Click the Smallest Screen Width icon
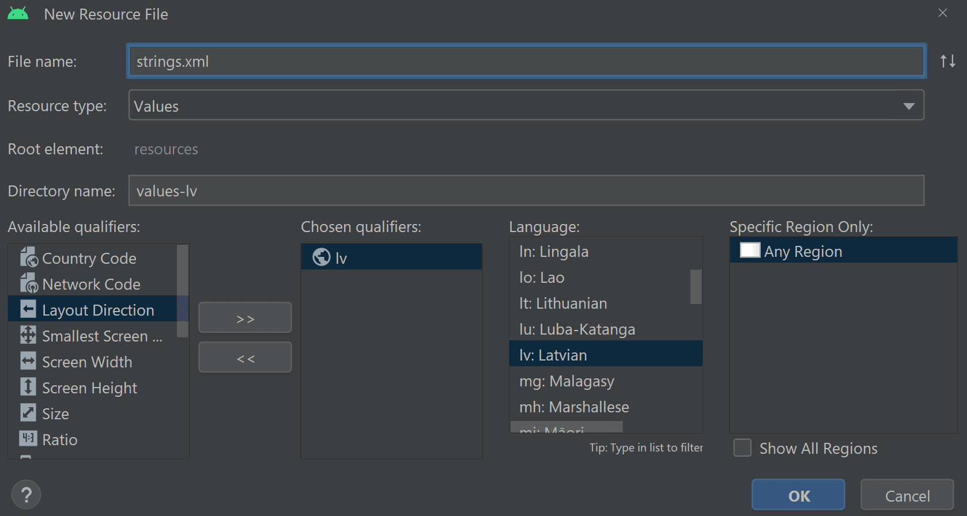Screen dimensions: 967x516 [28, 335]
